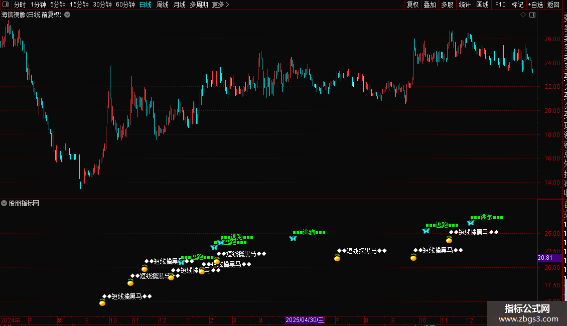Click the 返回 back button

[553, 5]
